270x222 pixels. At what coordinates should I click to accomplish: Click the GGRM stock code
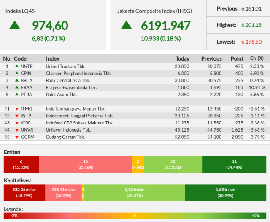point(27,137)
